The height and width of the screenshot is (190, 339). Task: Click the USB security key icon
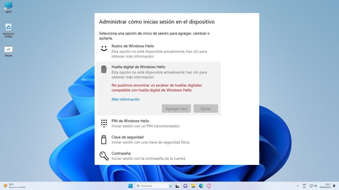[x=104, y=140]
